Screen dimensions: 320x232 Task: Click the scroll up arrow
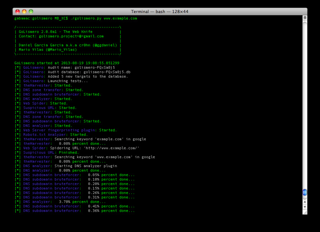click(305, 202)
